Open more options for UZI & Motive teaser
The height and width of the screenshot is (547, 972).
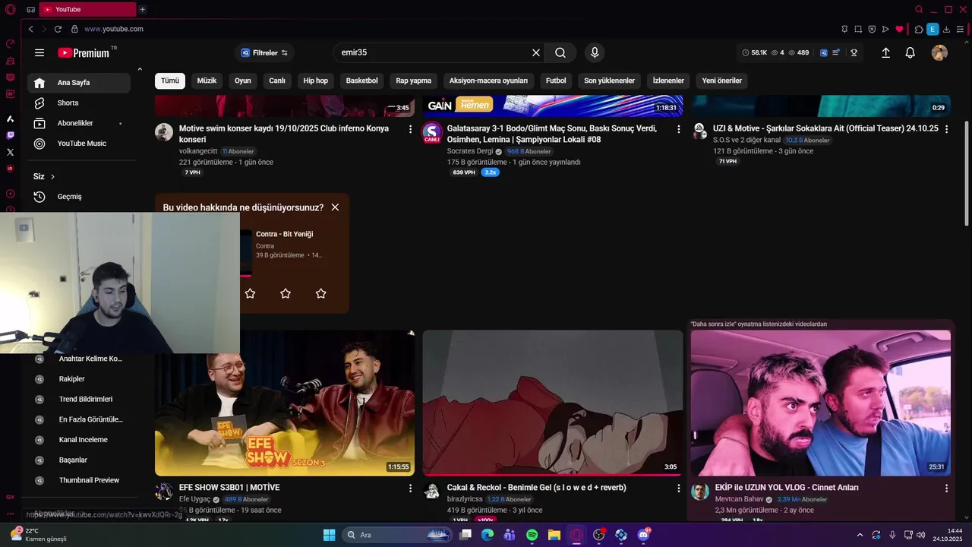tap(946, 129)
